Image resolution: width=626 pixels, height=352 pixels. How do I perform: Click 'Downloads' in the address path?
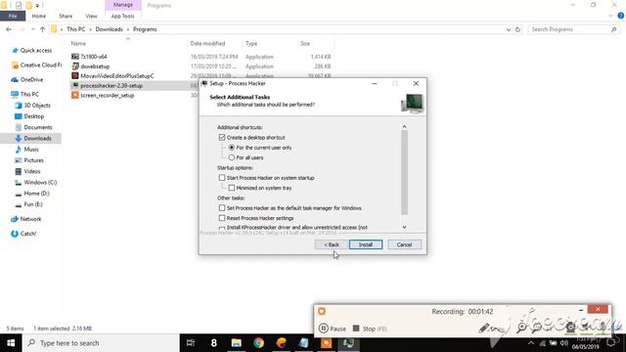click(109, 29)
